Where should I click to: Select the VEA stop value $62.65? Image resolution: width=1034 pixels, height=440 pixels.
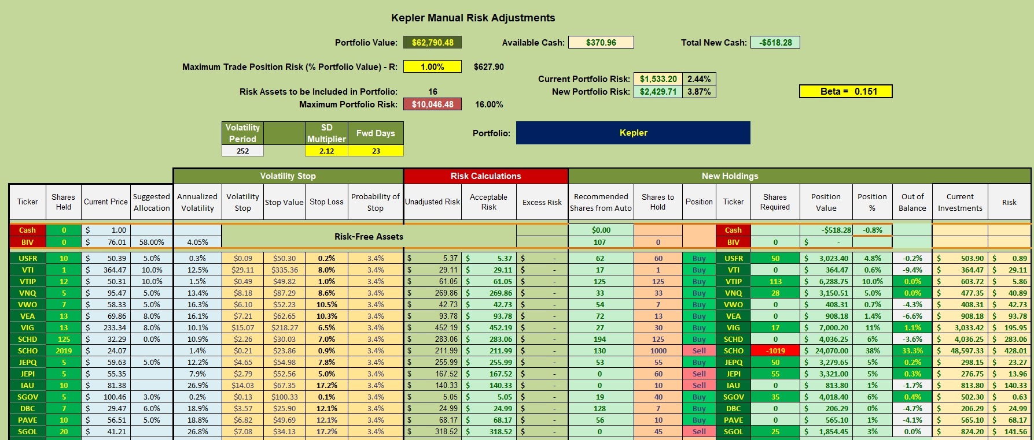[284, 316]
